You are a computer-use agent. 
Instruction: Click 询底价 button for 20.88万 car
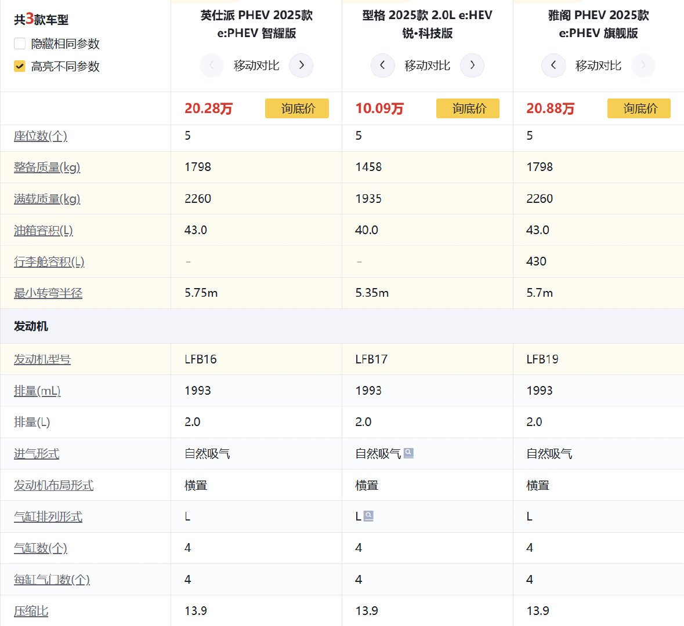(639, 108)
